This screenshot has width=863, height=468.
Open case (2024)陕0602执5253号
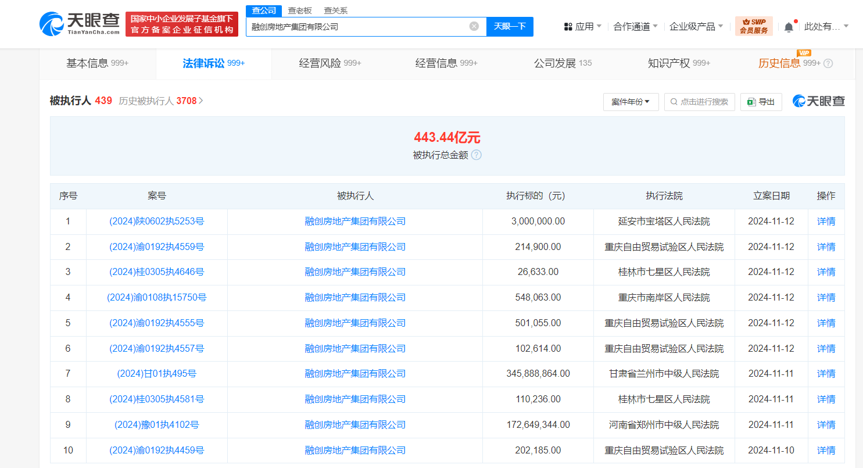coord(157,222)
